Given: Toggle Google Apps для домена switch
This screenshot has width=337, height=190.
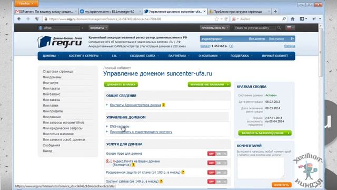Looking at the screenshot, I should 217,154.
